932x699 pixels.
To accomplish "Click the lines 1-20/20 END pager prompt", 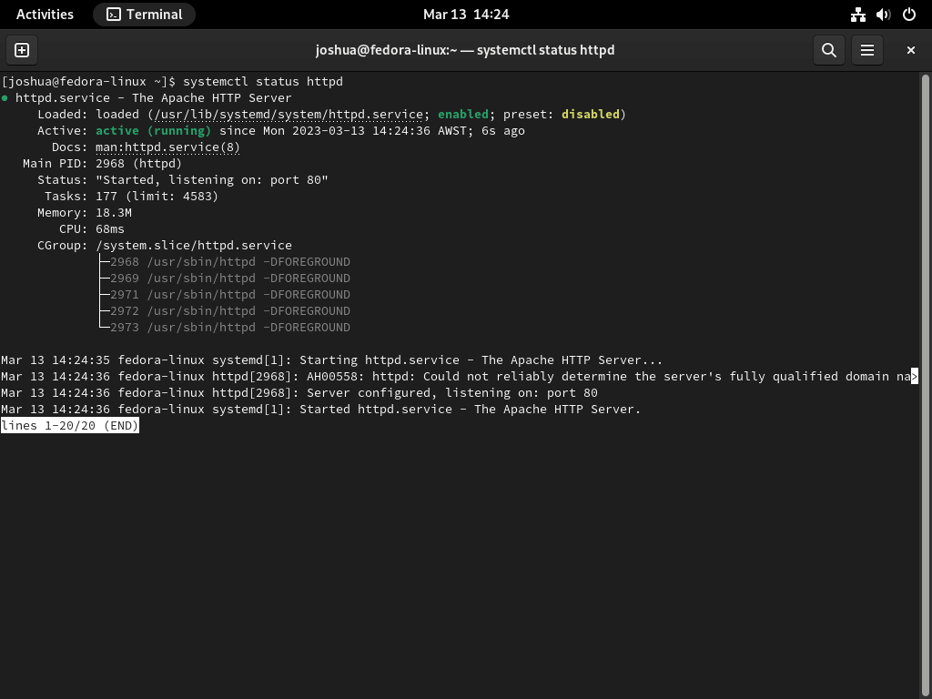I will click(x=68, y=425).
